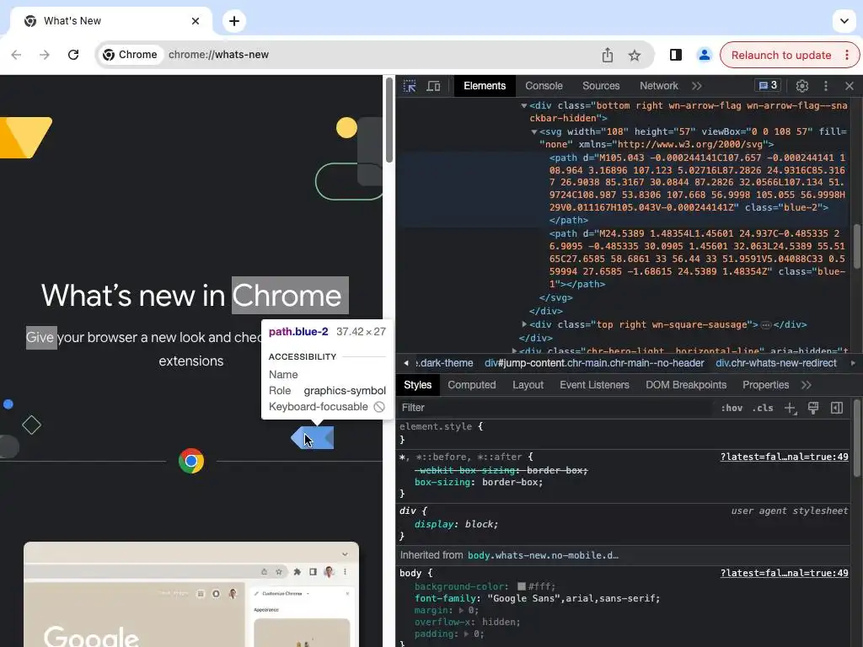Expand the top right wn-square-sausage div

524,324
